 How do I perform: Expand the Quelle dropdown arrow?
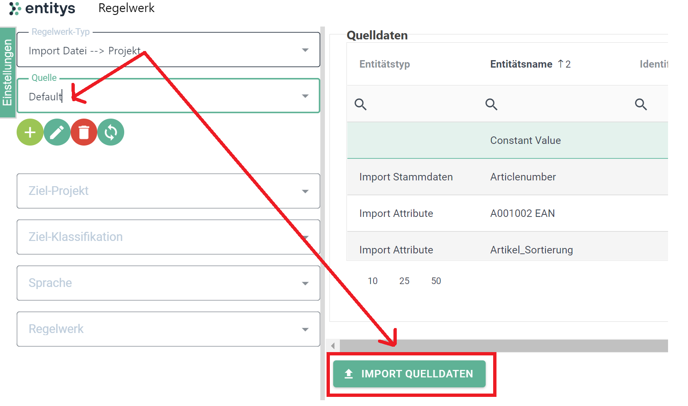[305, 96]
